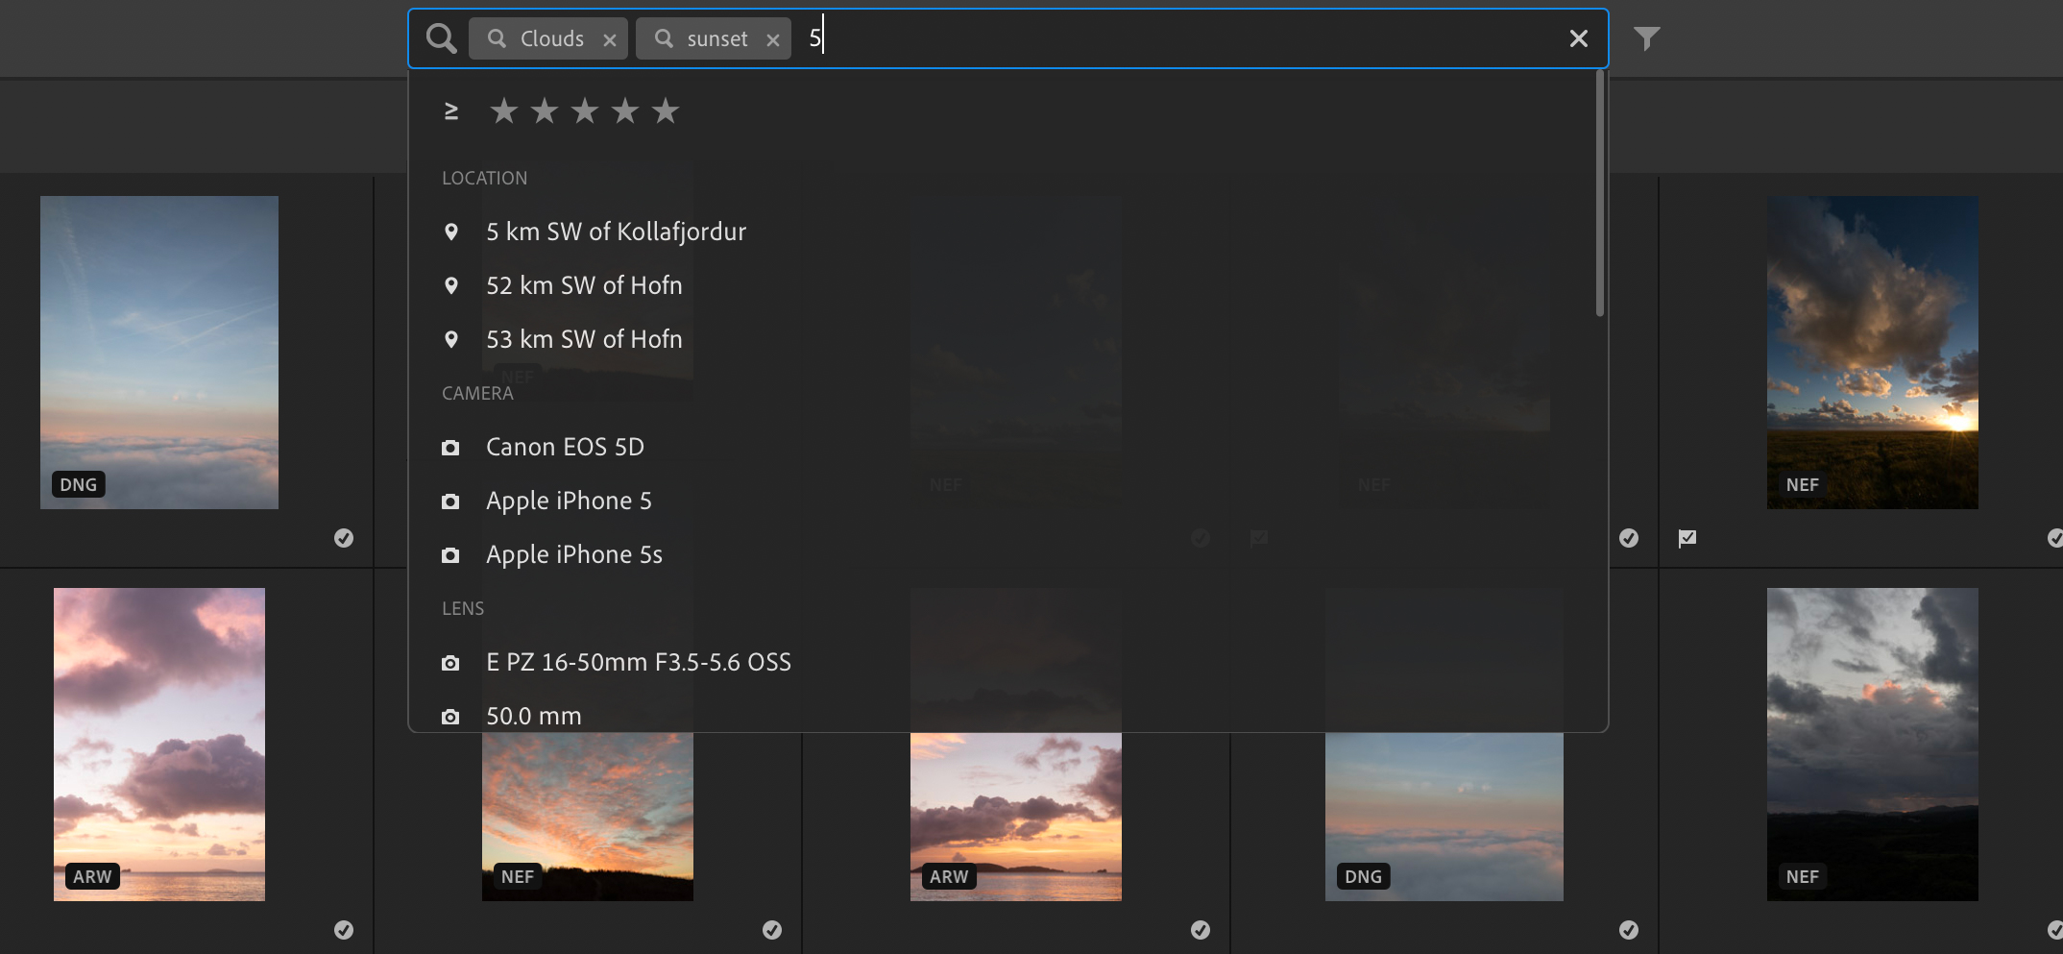Set rating filter to two stars
2063x954 pixels.
coord(544,111)
